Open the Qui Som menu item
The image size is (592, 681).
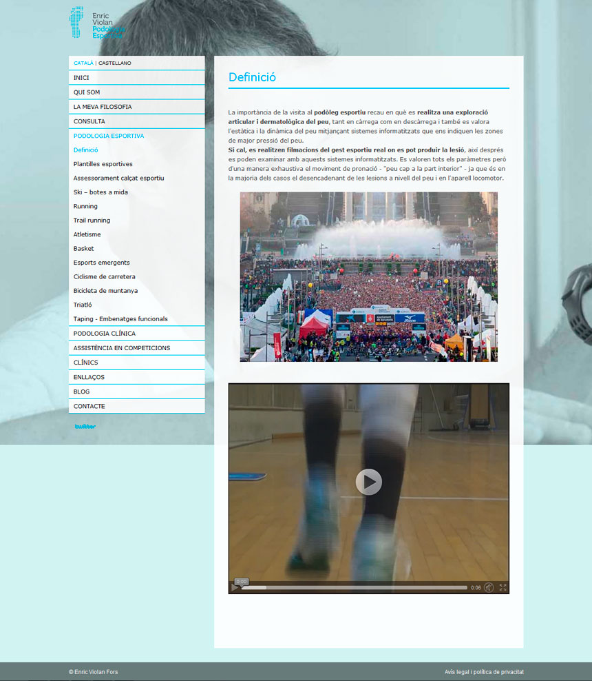(x=87, y=92)
